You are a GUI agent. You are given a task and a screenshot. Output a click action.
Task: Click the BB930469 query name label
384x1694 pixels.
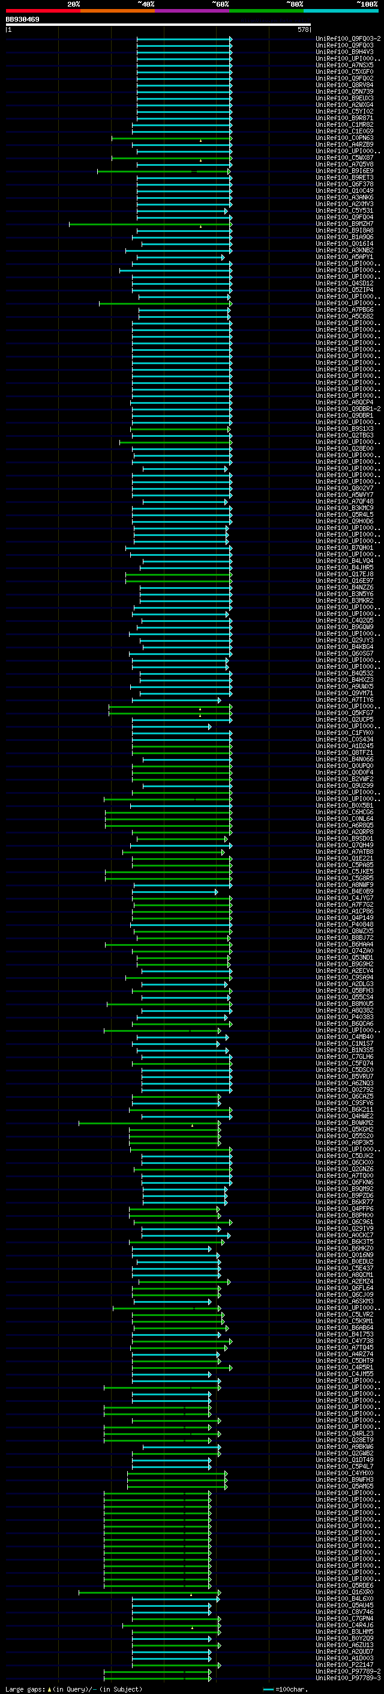[22, 19]
